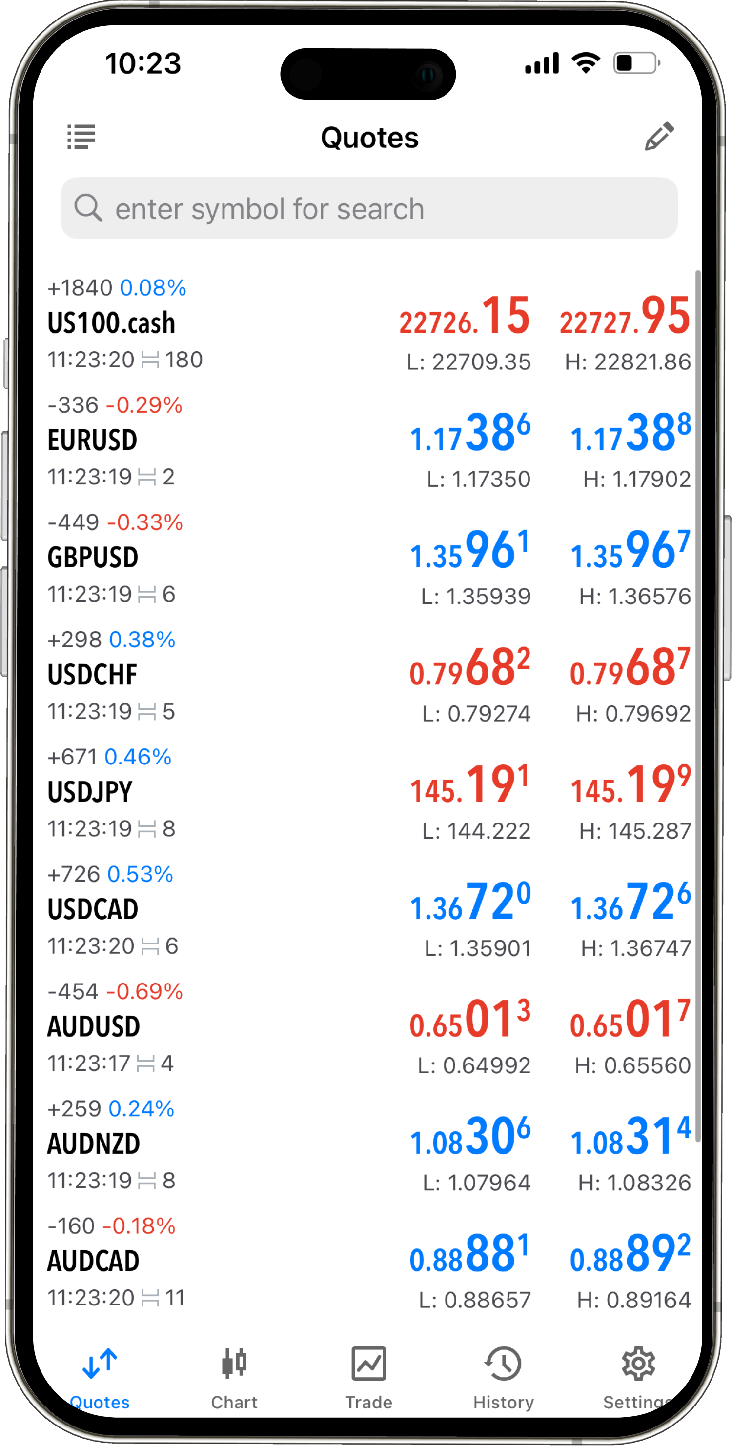Tap the EURUSD symbol name
This screenshot has width=732, height=1446.
93,441
